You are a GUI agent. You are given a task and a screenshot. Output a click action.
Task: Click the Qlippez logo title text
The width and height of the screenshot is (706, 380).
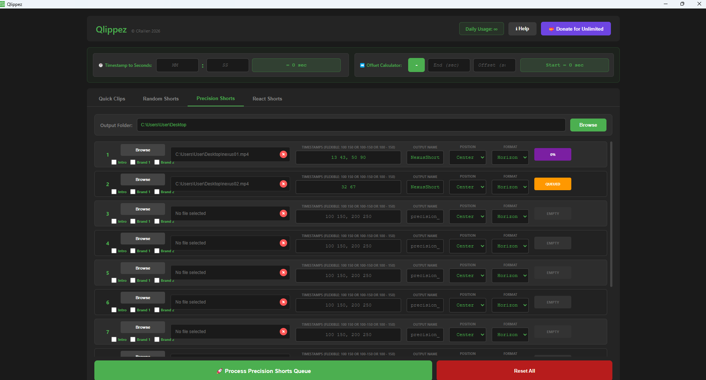click(x=111, y=30)
